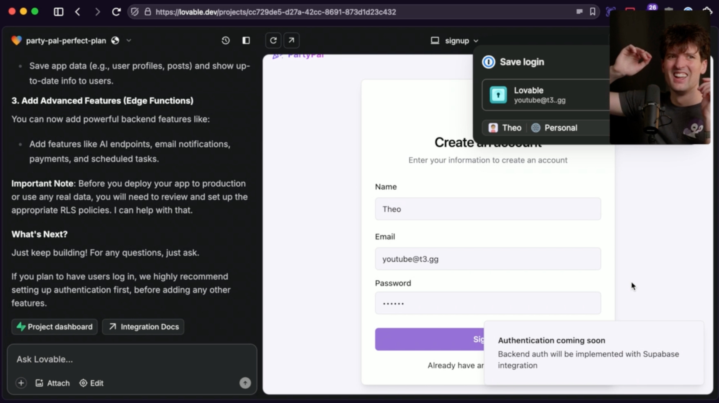Click the Save login title
719x403 pixels.
pos(522,62)
